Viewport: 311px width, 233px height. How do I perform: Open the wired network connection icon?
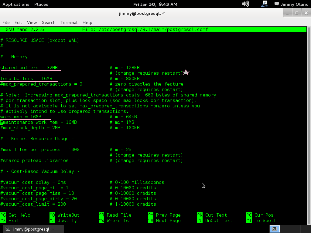point(264,4)
